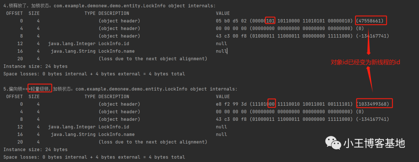Click the red-boxed value (47558661)
This screenshot has height=162, width=419.
click(x=371, y=21)
